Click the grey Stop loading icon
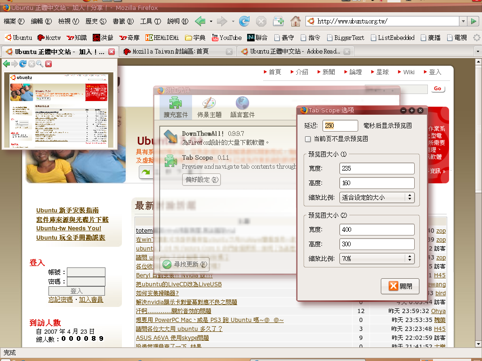Image resolution: width=482 pixels, height=361 pixels. click(x=261, y=22)
